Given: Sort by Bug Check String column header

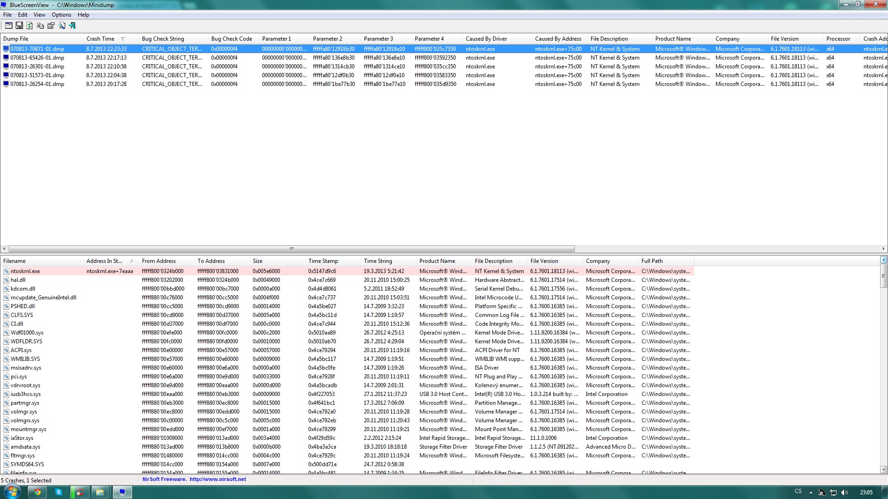Looking at the screenshot, I should [x=163, y=39].
